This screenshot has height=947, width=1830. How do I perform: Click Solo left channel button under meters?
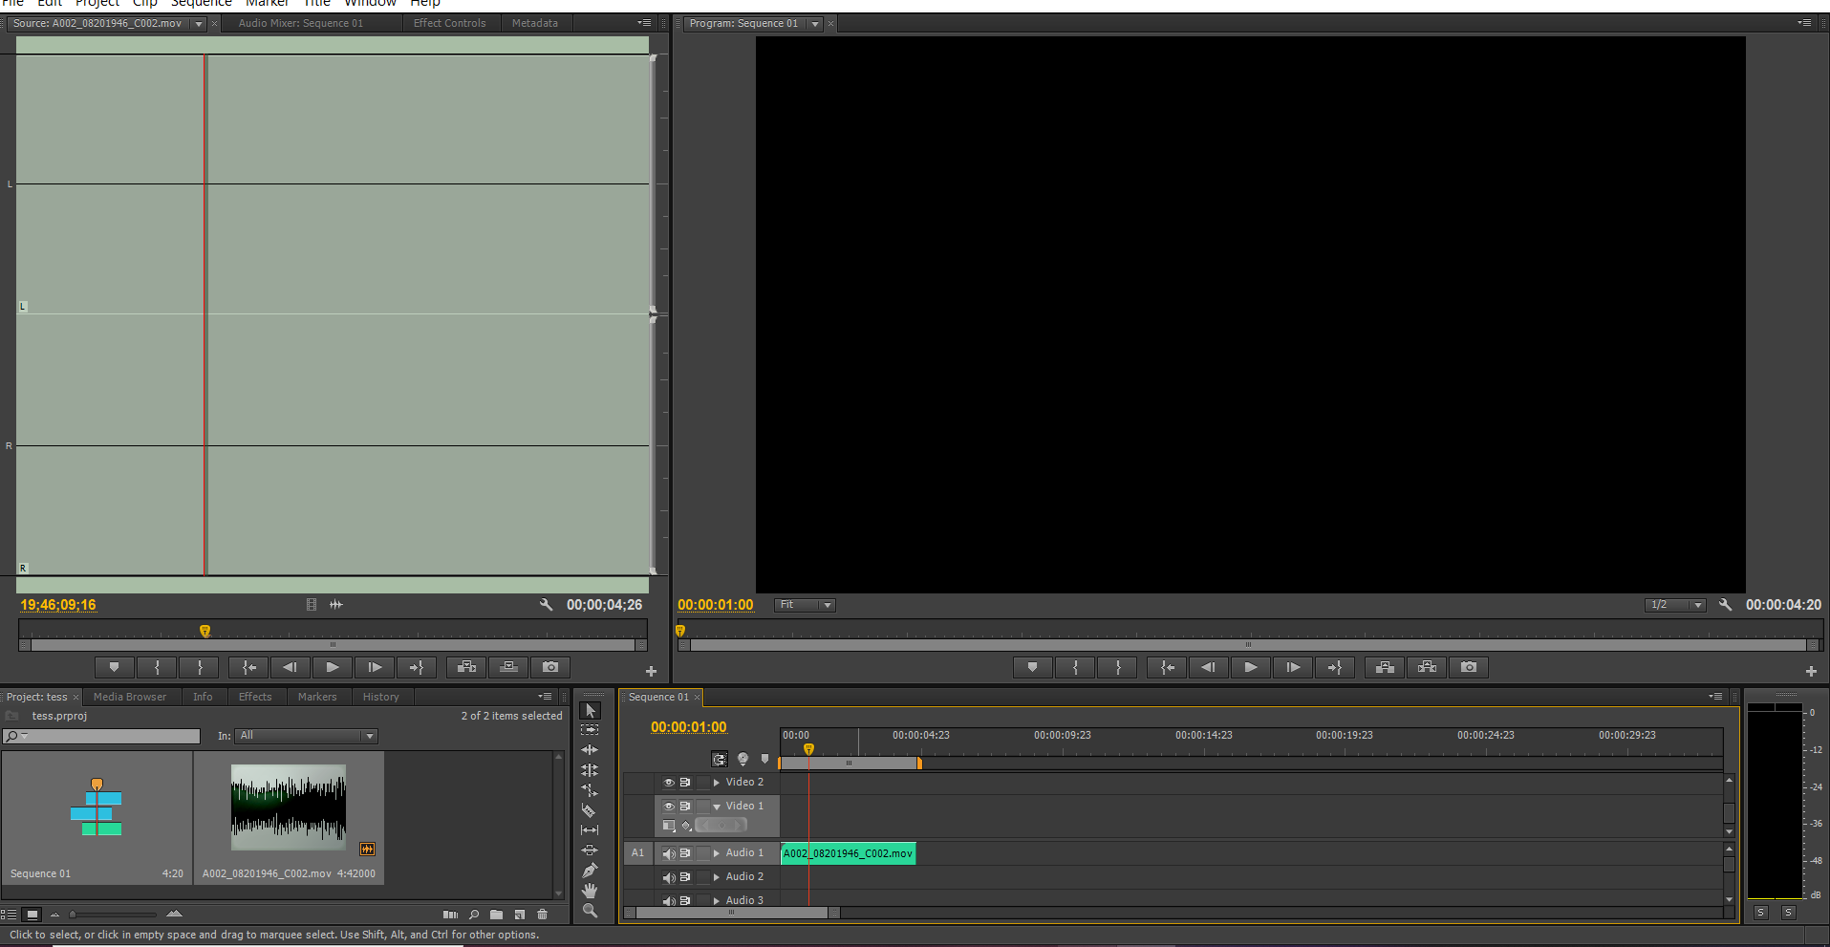click(1761, 913)
